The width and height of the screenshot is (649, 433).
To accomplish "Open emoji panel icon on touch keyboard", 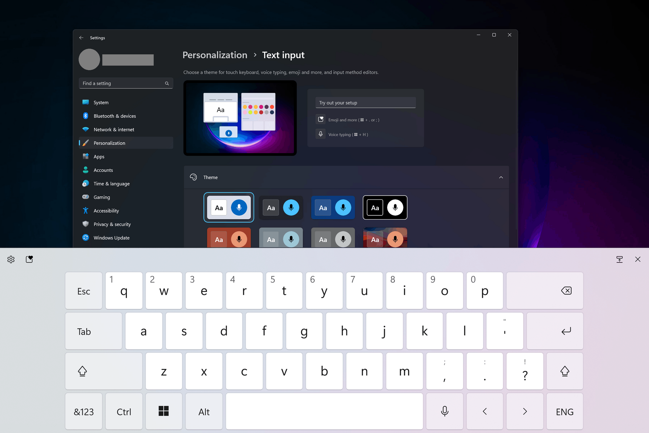I will (30, 259).
